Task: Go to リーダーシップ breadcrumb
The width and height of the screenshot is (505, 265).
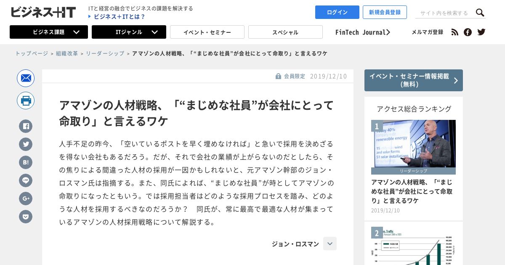Action: point(105,53)
